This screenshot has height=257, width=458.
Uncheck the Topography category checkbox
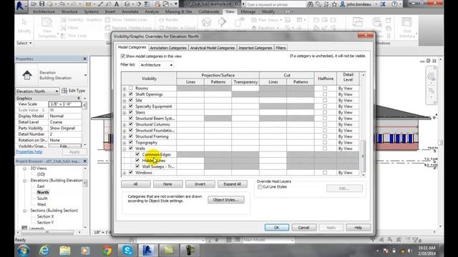(x=130, y=142)
